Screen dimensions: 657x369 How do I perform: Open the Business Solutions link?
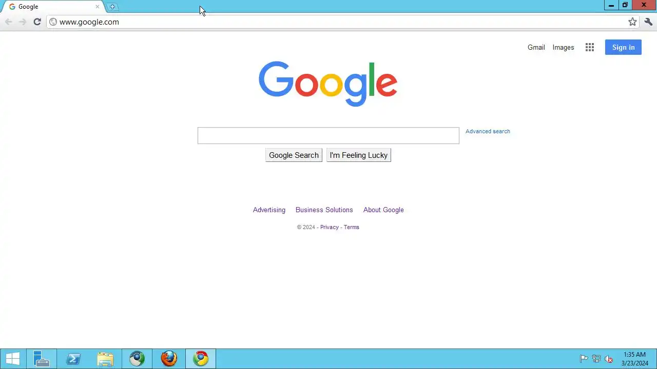pos(324,210)
